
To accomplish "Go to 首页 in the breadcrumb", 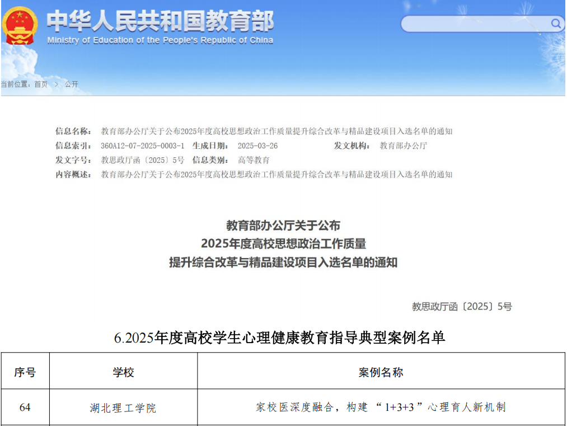I will pyautogui.click(x=41, y=84).
